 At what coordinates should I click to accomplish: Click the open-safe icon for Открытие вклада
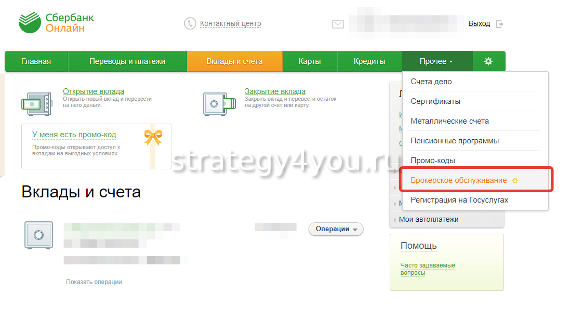[37, 104]
